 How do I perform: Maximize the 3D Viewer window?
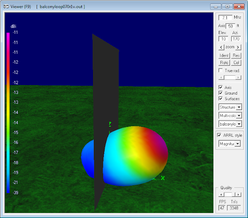click(227, 6)
